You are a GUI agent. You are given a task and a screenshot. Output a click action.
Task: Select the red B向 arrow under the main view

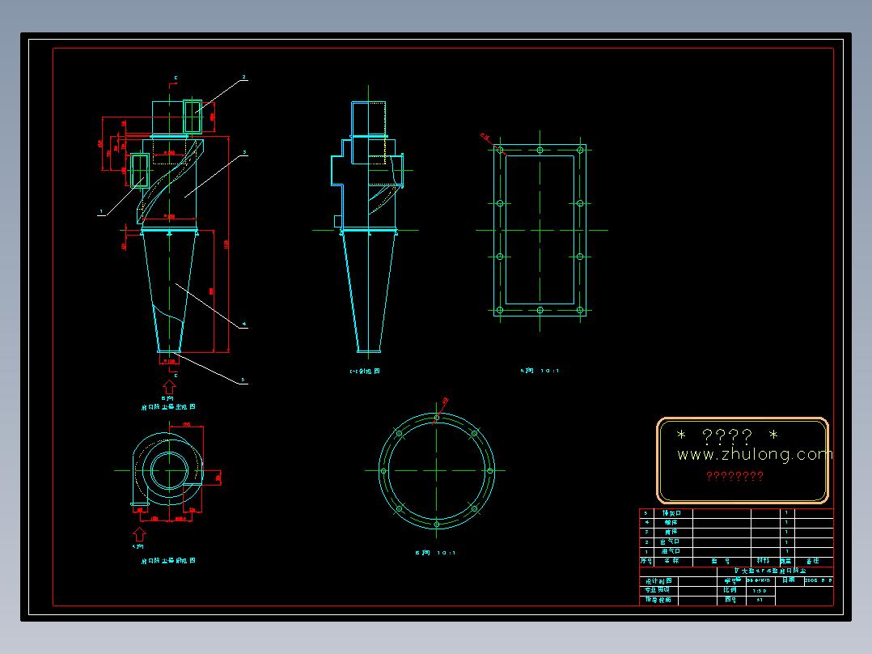(x=169, y=387)
